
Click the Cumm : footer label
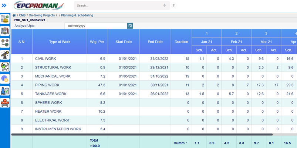click(180, 143)
